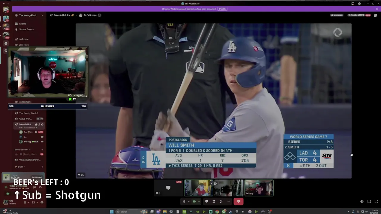The width and height of the screenshot is (381, 214).
Task: Click the Will user avatar
Action: [6, 202]
